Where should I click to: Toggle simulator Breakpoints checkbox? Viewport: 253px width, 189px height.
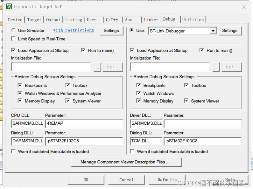[x=20, y=85]
